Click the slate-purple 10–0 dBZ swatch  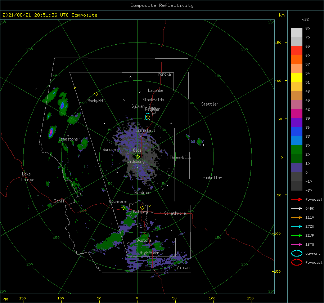click(x=297, y=168)
